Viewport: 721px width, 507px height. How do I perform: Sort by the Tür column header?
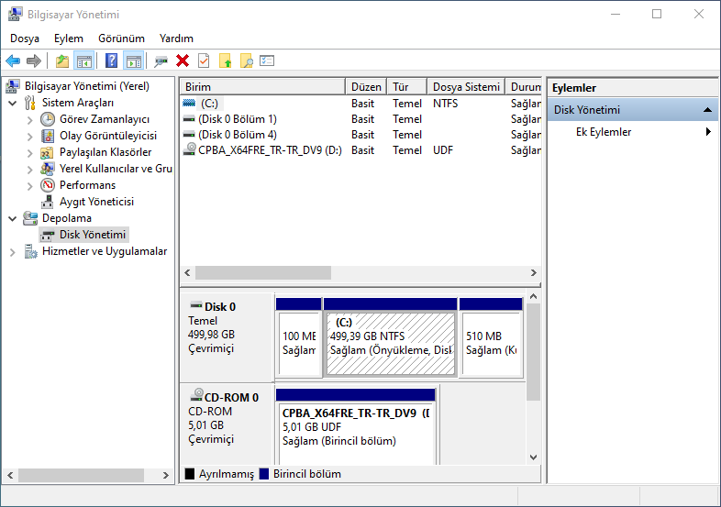[407, 87]
